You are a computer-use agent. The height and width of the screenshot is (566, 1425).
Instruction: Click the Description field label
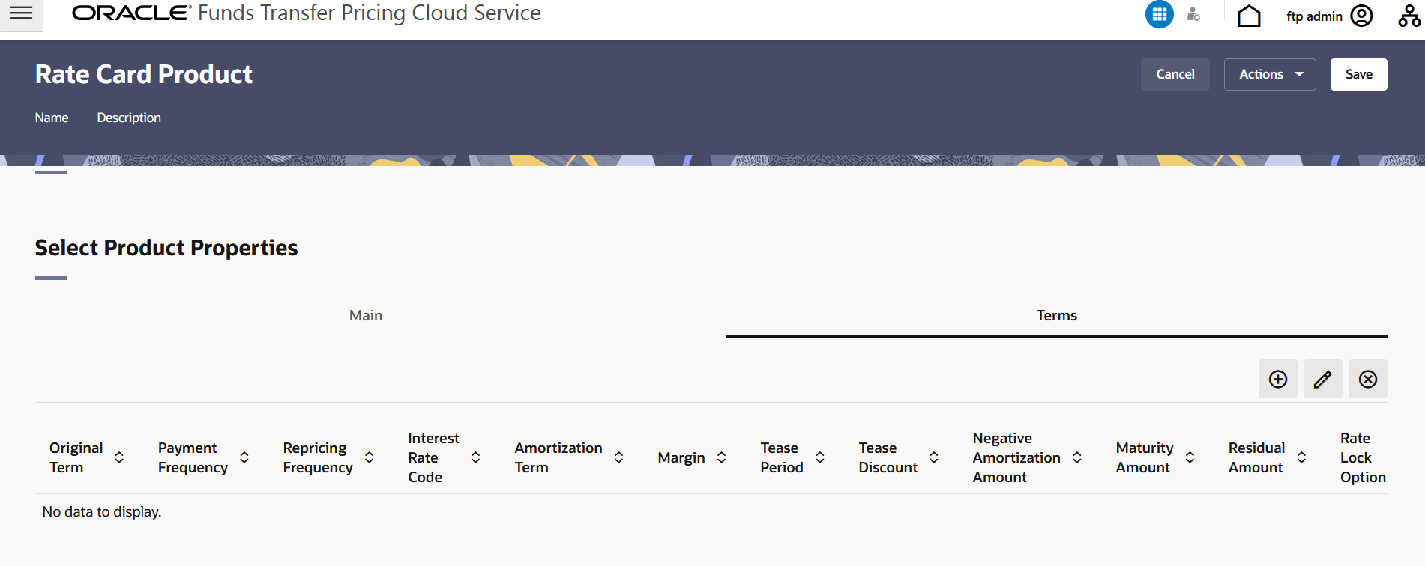(129, 118)
